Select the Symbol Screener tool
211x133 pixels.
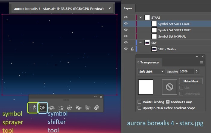(88, 107)
